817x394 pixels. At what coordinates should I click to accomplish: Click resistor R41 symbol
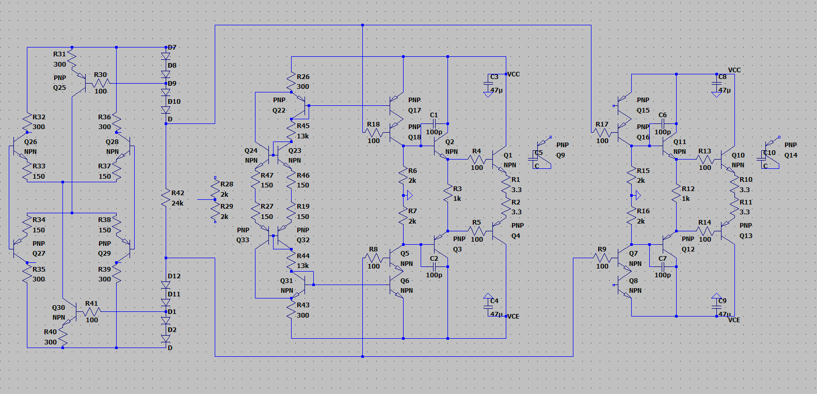(x=91, y=311)
